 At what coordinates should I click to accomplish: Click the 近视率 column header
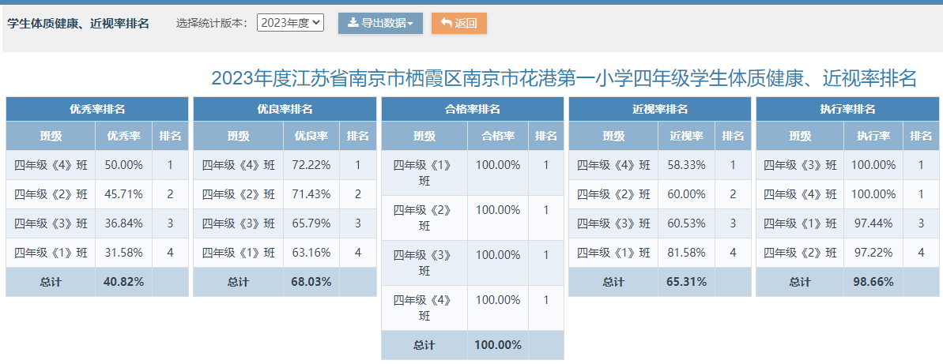point(687,136)
